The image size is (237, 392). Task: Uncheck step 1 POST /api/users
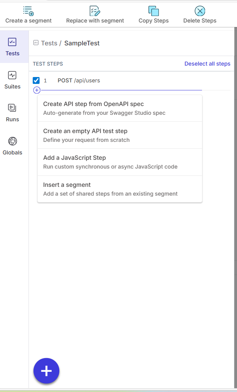pos(36,80)
